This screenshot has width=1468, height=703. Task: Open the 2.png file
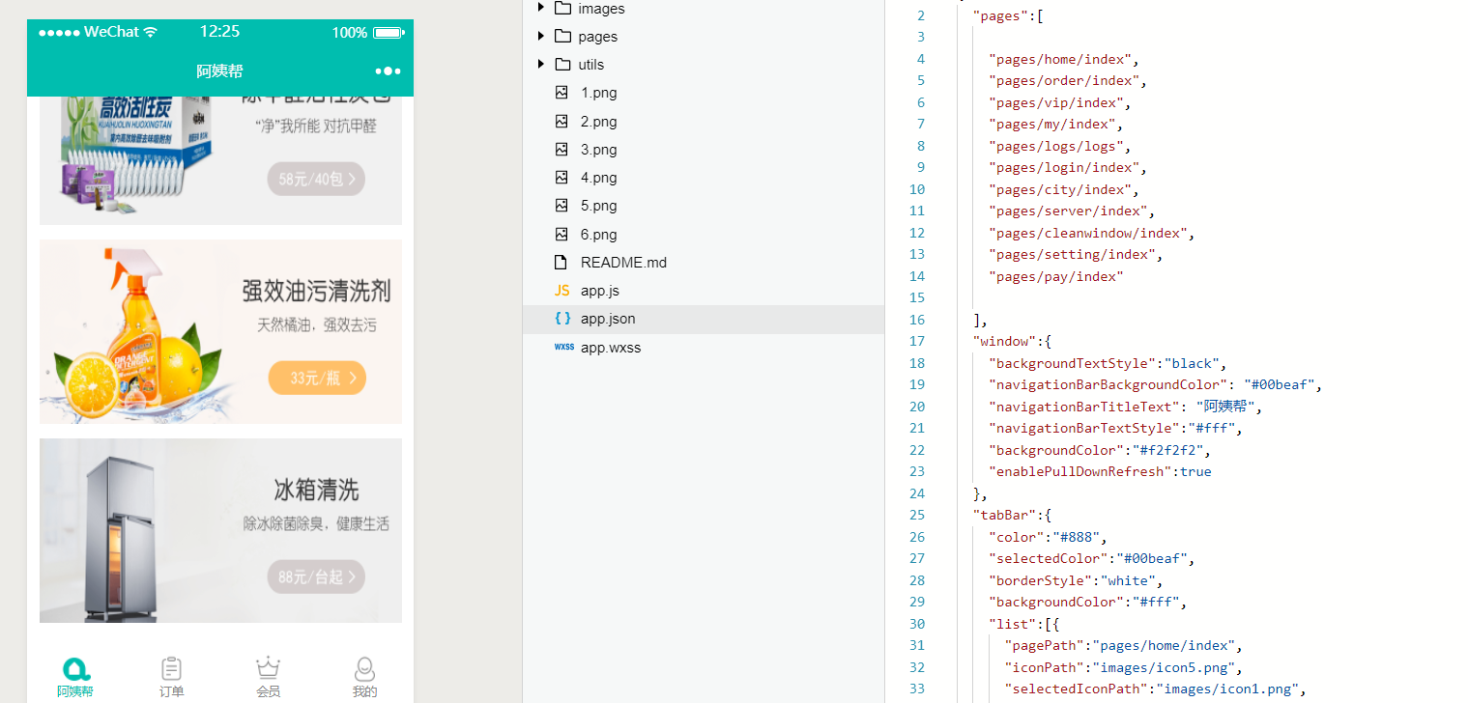coord(598,122)
